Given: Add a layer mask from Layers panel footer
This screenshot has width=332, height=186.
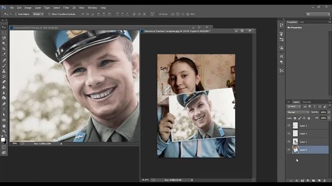Looking at the screenshot, I should (x=302, y=181).
